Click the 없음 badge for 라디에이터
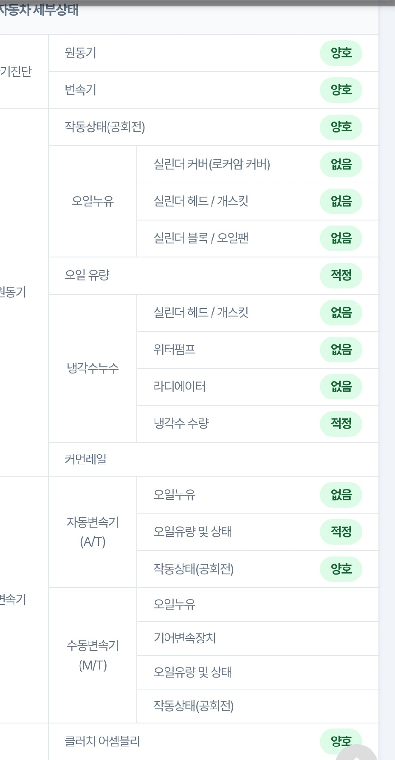The width and height of the screenshot is (395, 760). point(341,387)
